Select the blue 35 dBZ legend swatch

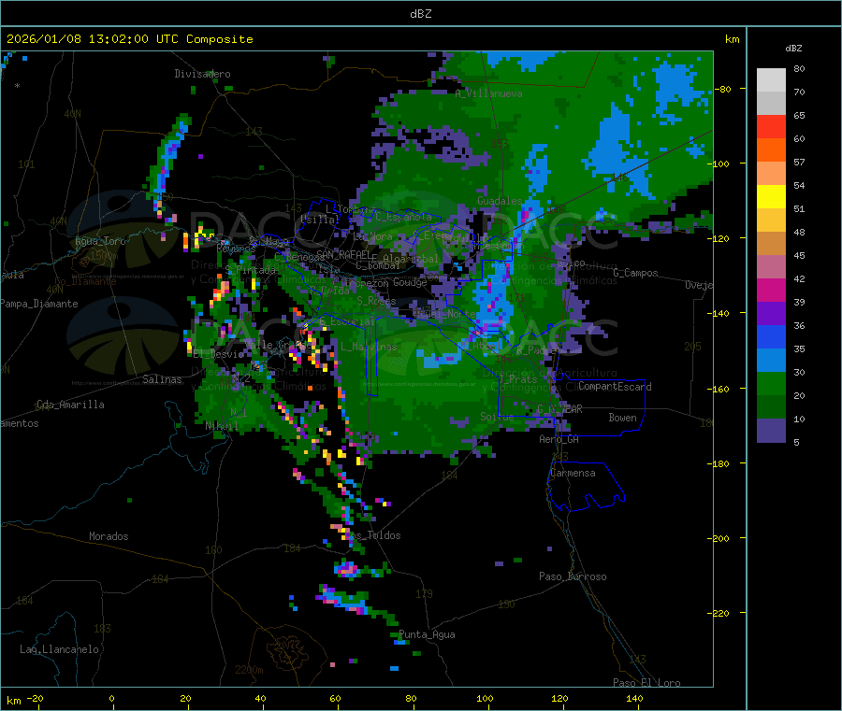pos(771,336)
